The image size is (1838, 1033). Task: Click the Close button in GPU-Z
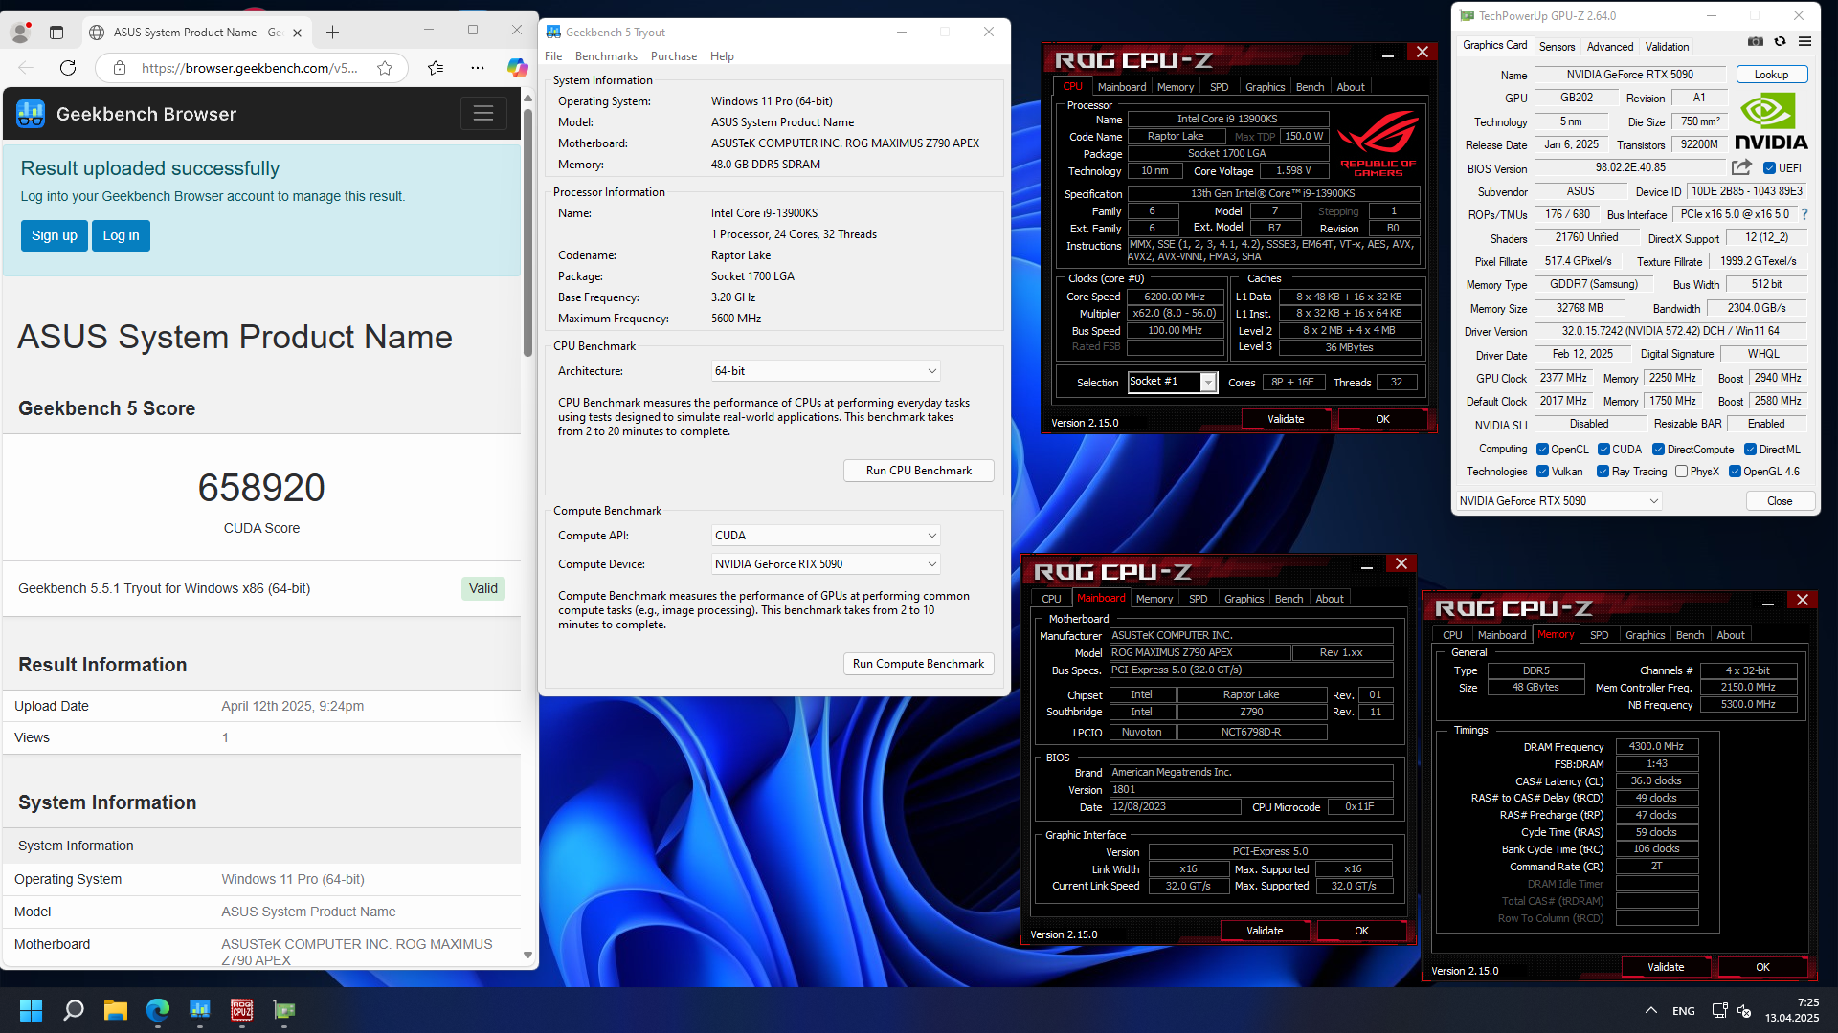pyautogui.click(x=1780, y=501)
